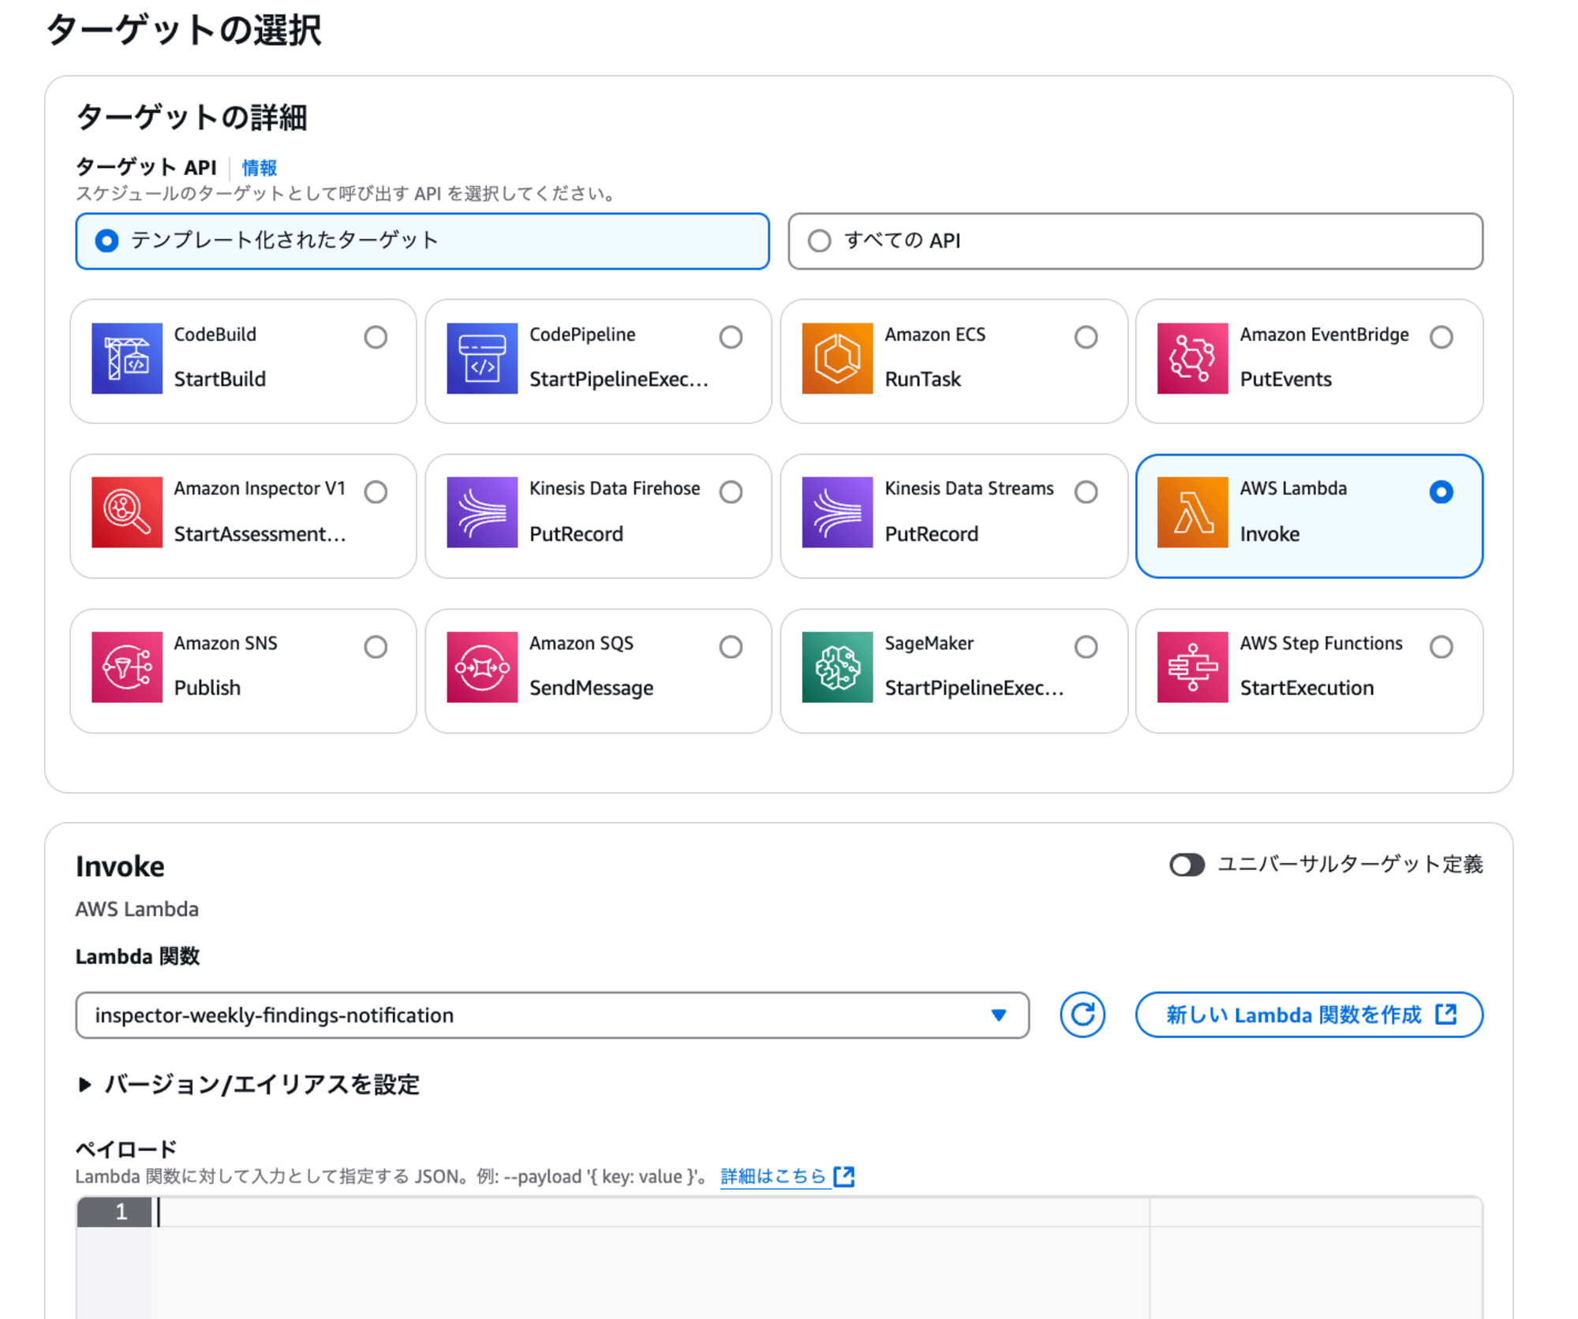Open the 詳細はこちら link
1578x1319 pixels.
pyautogui.click(x=773, y=1176)
